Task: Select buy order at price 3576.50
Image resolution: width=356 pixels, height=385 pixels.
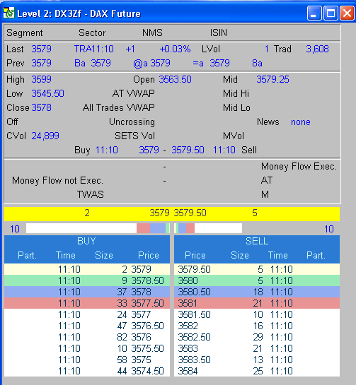Action: [87, 326]
